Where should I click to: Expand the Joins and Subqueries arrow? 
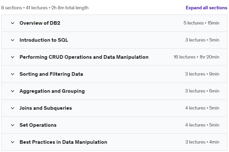[13, 108]
